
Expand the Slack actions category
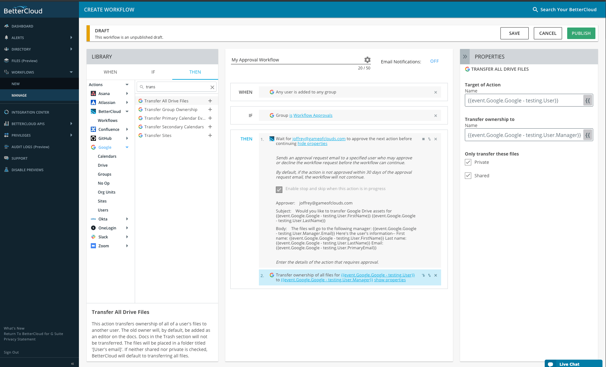(127, 237)
